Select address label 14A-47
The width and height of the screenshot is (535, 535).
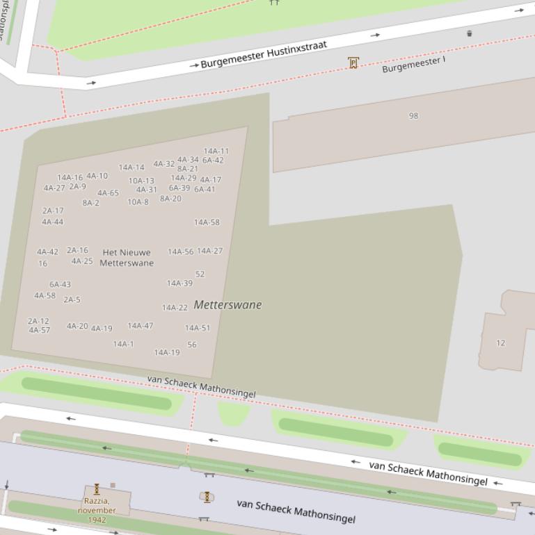point(141,326)
